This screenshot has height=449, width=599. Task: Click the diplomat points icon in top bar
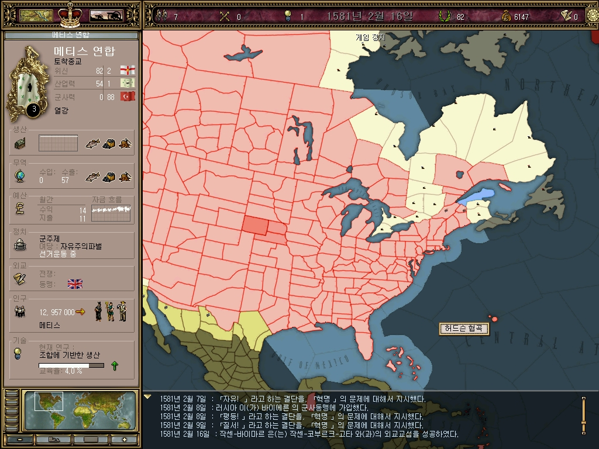[x=566, y=15]
